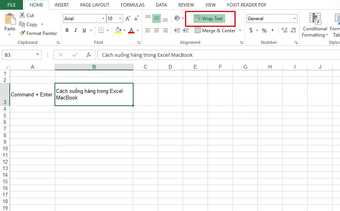Open Arial font name dropdown
Viewport: 340px width, 211px height.
pos(103,19)
